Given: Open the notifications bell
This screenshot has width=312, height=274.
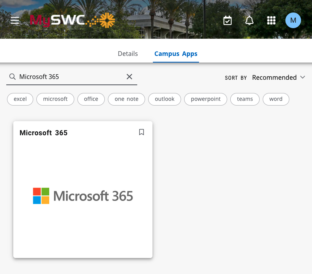Looking at the screenshot, I should (249, 20).
